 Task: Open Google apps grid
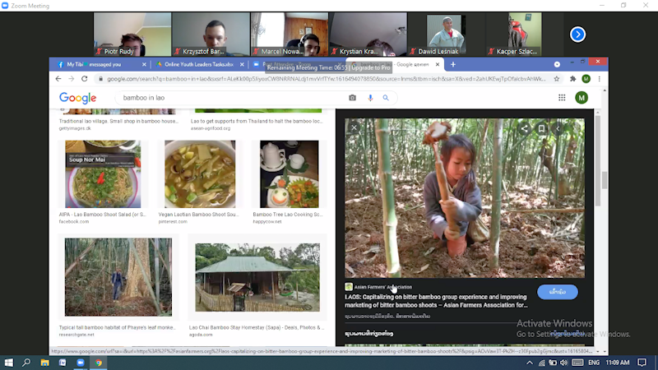pos(562,98)
